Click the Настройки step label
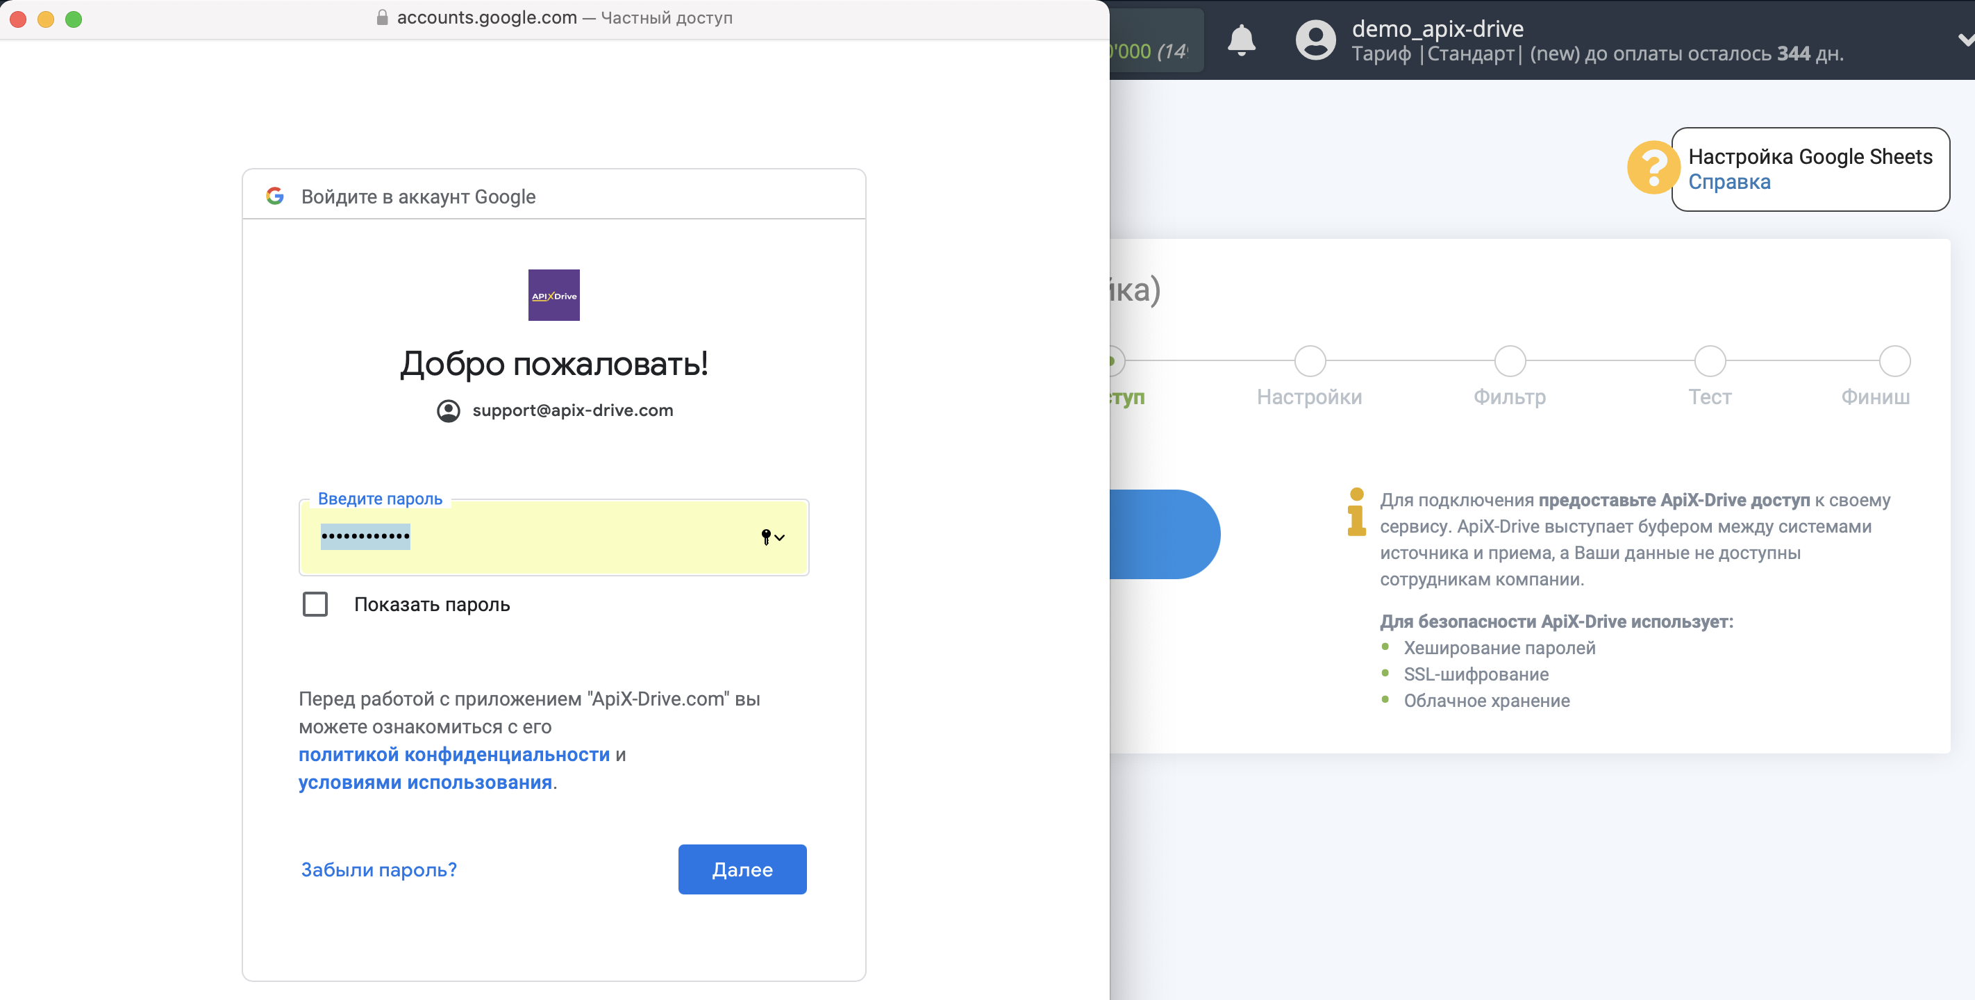Screen dimensions: 1975x1000 pyautogui.click(x=1310, y=397)
